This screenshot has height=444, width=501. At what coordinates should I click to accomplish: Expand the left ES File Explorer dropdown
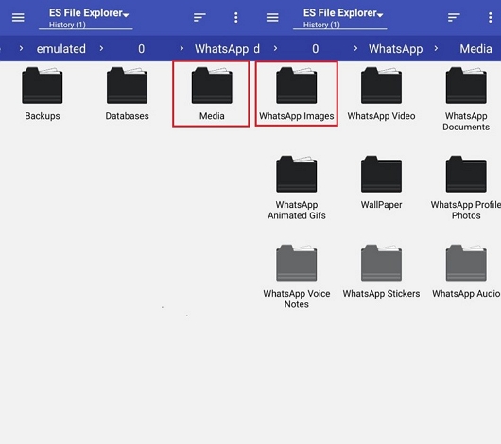89,13
